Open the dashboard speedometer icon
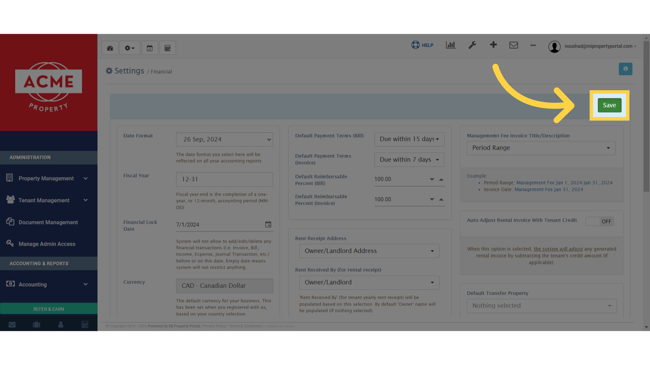Viewport: 650px width, 365px height. (110, 48)
